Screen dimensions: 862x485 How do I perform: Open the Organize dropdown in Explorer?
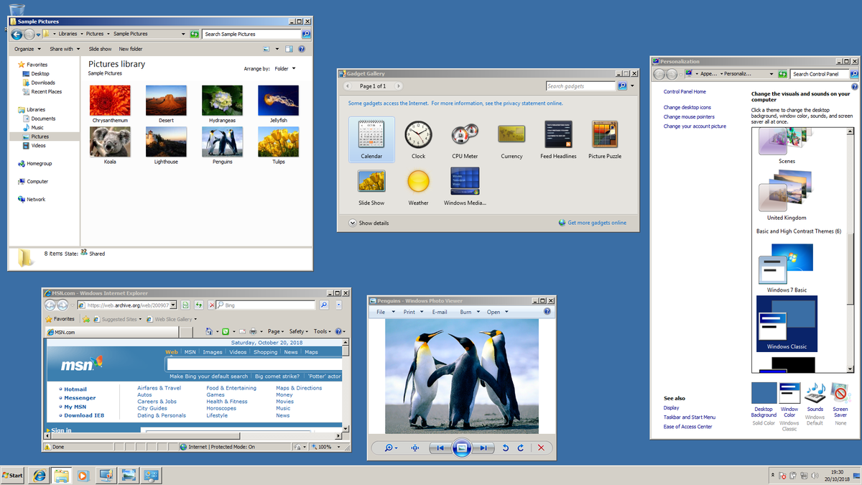pyautogui.click(x=27, y=49)
